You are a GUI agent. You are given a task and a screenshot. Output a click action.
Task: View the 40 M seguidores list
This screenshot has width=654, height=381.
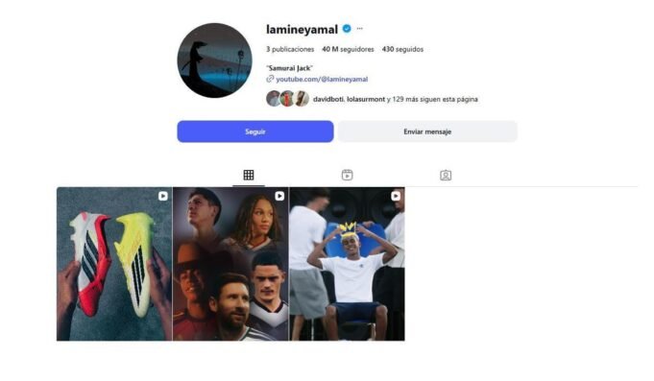pos(348,49)
